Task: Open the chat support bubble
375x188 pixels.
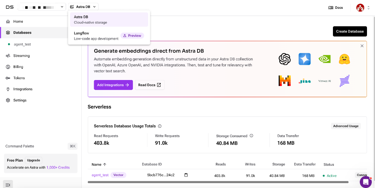Action: (x=366, y=182)
